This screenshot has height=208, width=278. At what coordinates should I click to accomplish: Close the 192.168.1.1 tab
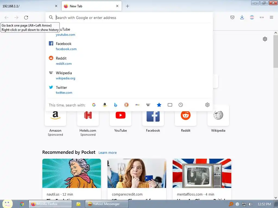pyautogui.click(x=56, y=6)
